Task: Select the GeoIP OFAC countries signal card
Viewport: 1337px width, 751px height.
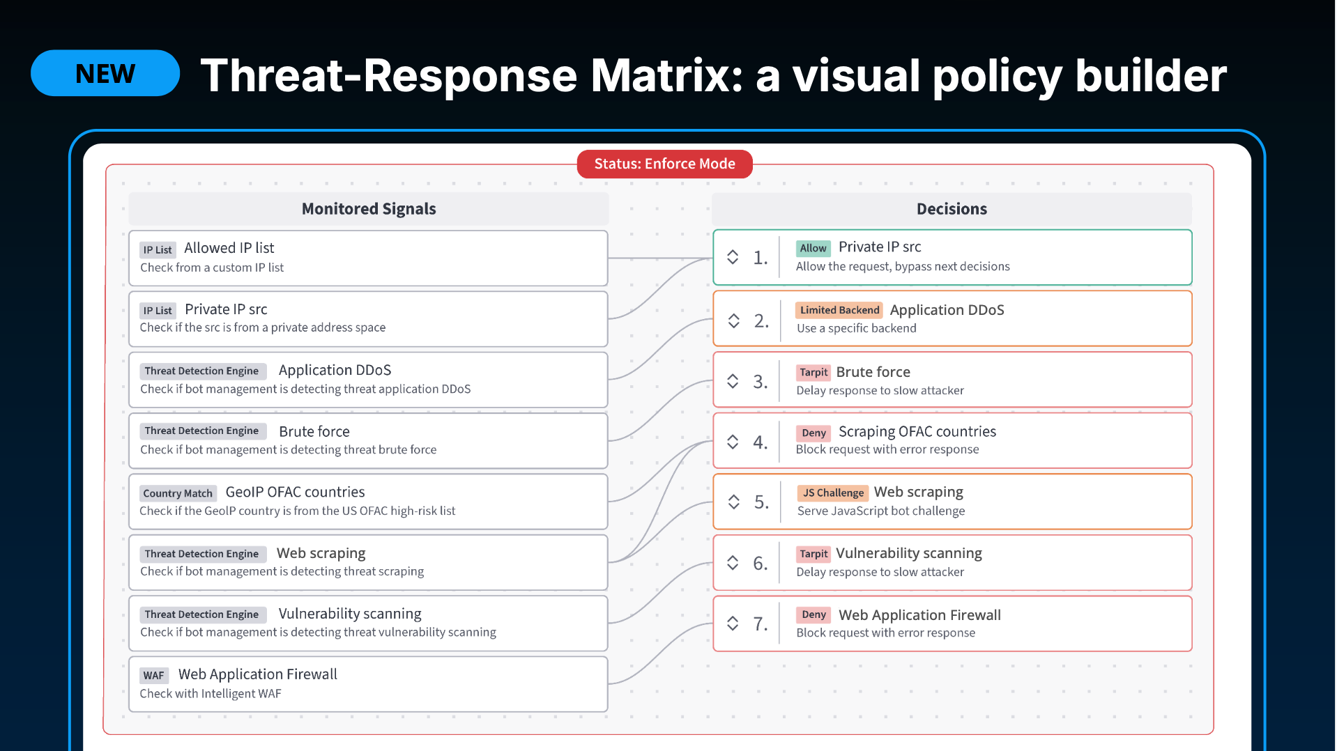Action: tap(368, 502)
